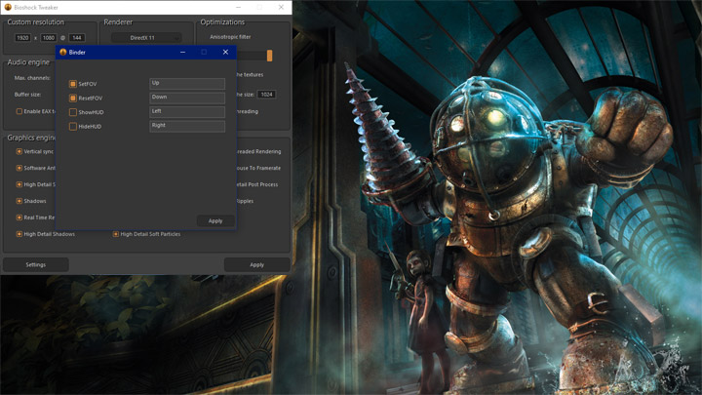
Task: Click the Anisotropic filter slider handle
Action: [x=269, y=56]
